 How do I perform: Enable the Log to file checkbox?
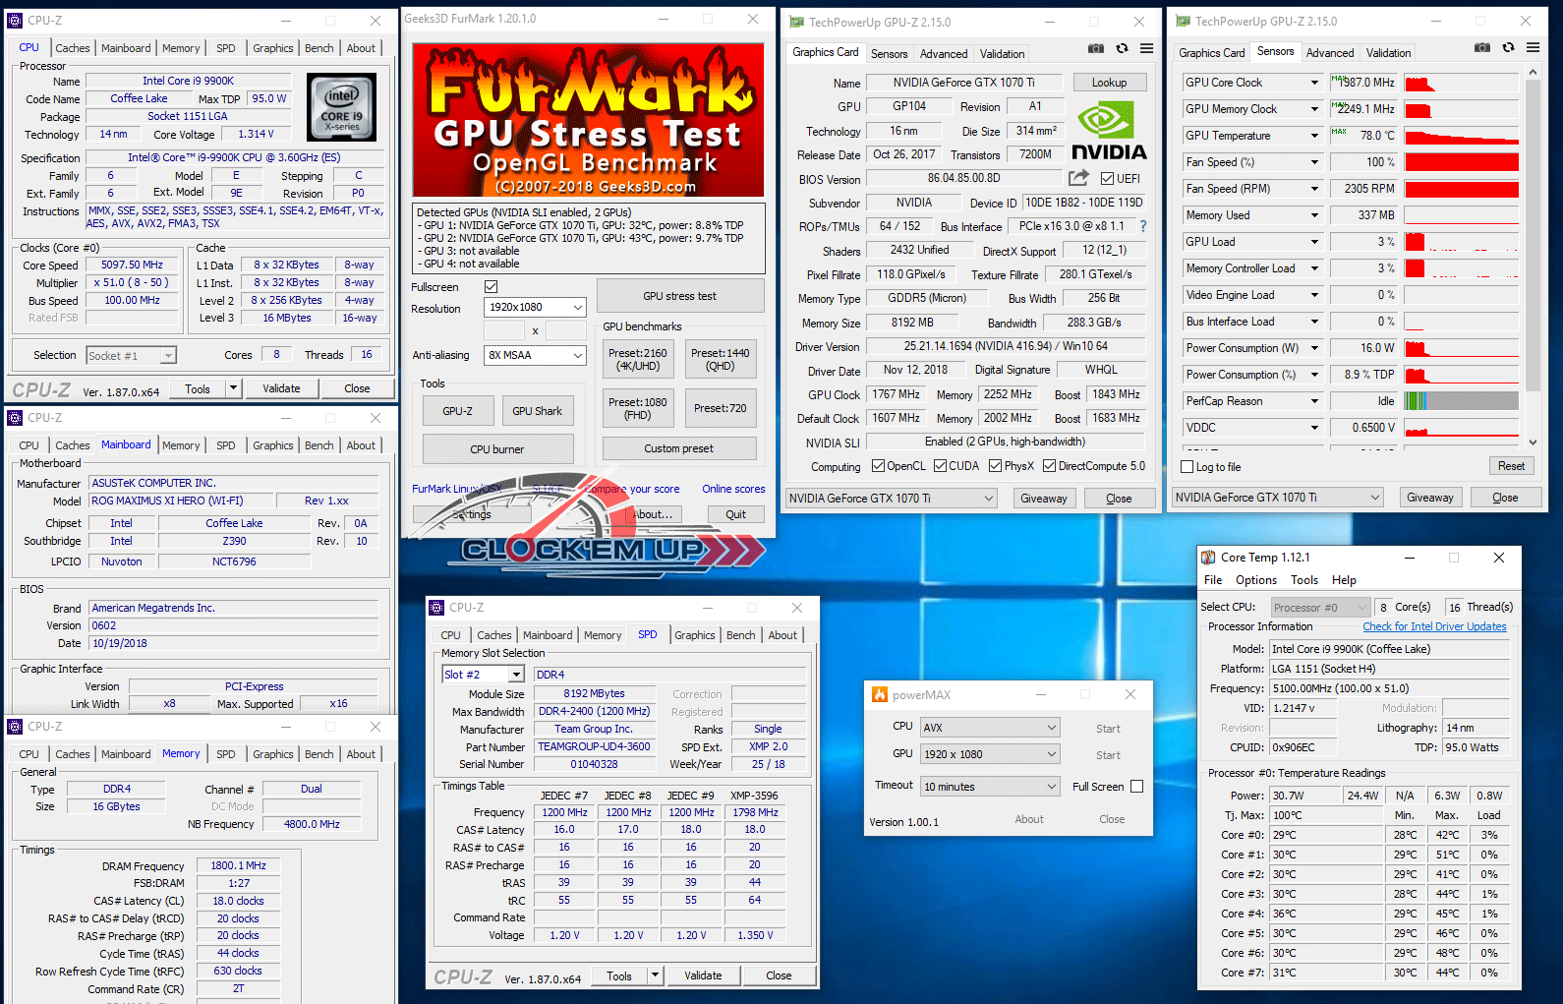click(x=1187, y=467)
